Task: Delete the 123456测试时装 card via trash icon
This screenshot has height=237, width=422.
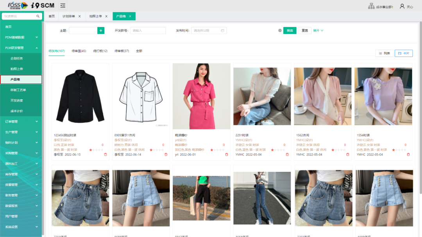Action: click(x=105, y=154)
